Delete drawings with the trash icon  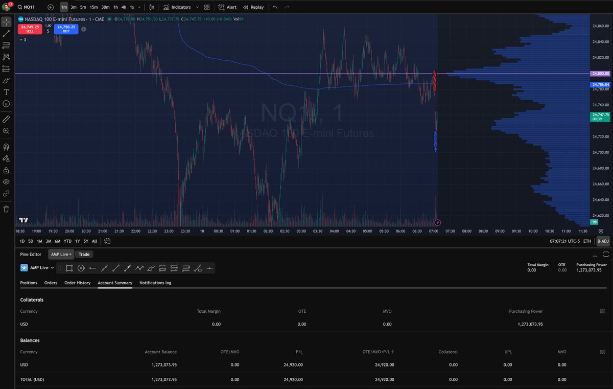(x=6, y=209)
